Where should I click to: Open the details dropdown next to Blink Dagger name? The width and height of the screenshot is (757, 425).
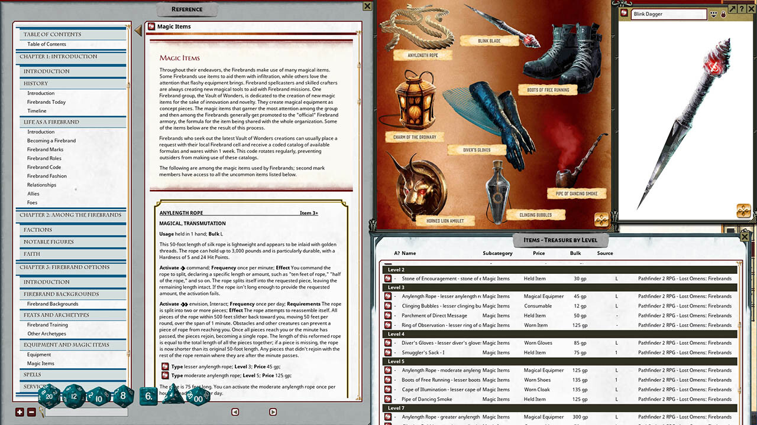pyautogui.click(x=714, y=14)
